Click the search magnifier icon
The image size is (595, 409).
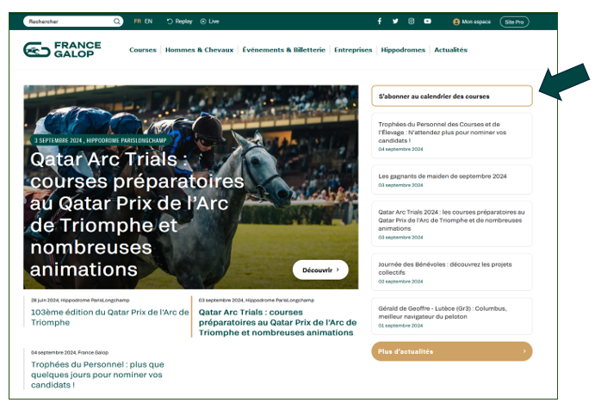[117, 22]
